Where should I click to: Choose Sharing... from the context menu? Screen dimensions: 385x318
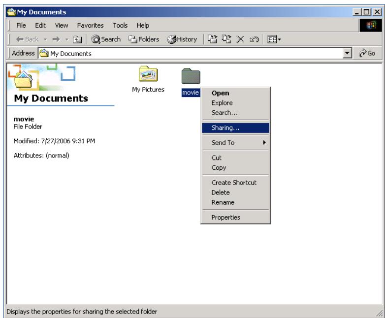235,128
